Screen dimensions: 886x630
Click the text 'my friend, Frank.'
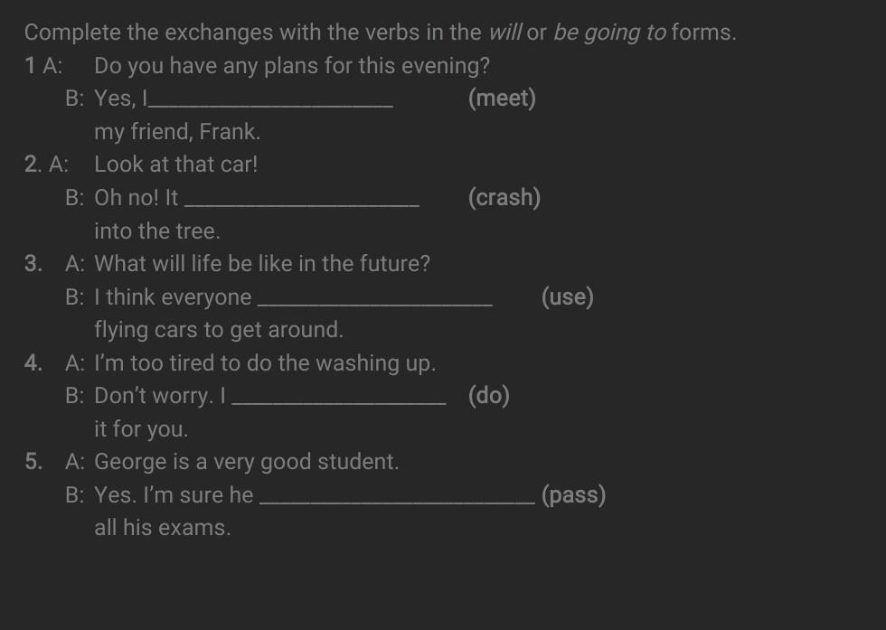tap(177, 132)
